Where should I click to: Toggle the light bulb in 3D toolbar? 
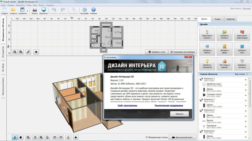[x=68, y=137]
